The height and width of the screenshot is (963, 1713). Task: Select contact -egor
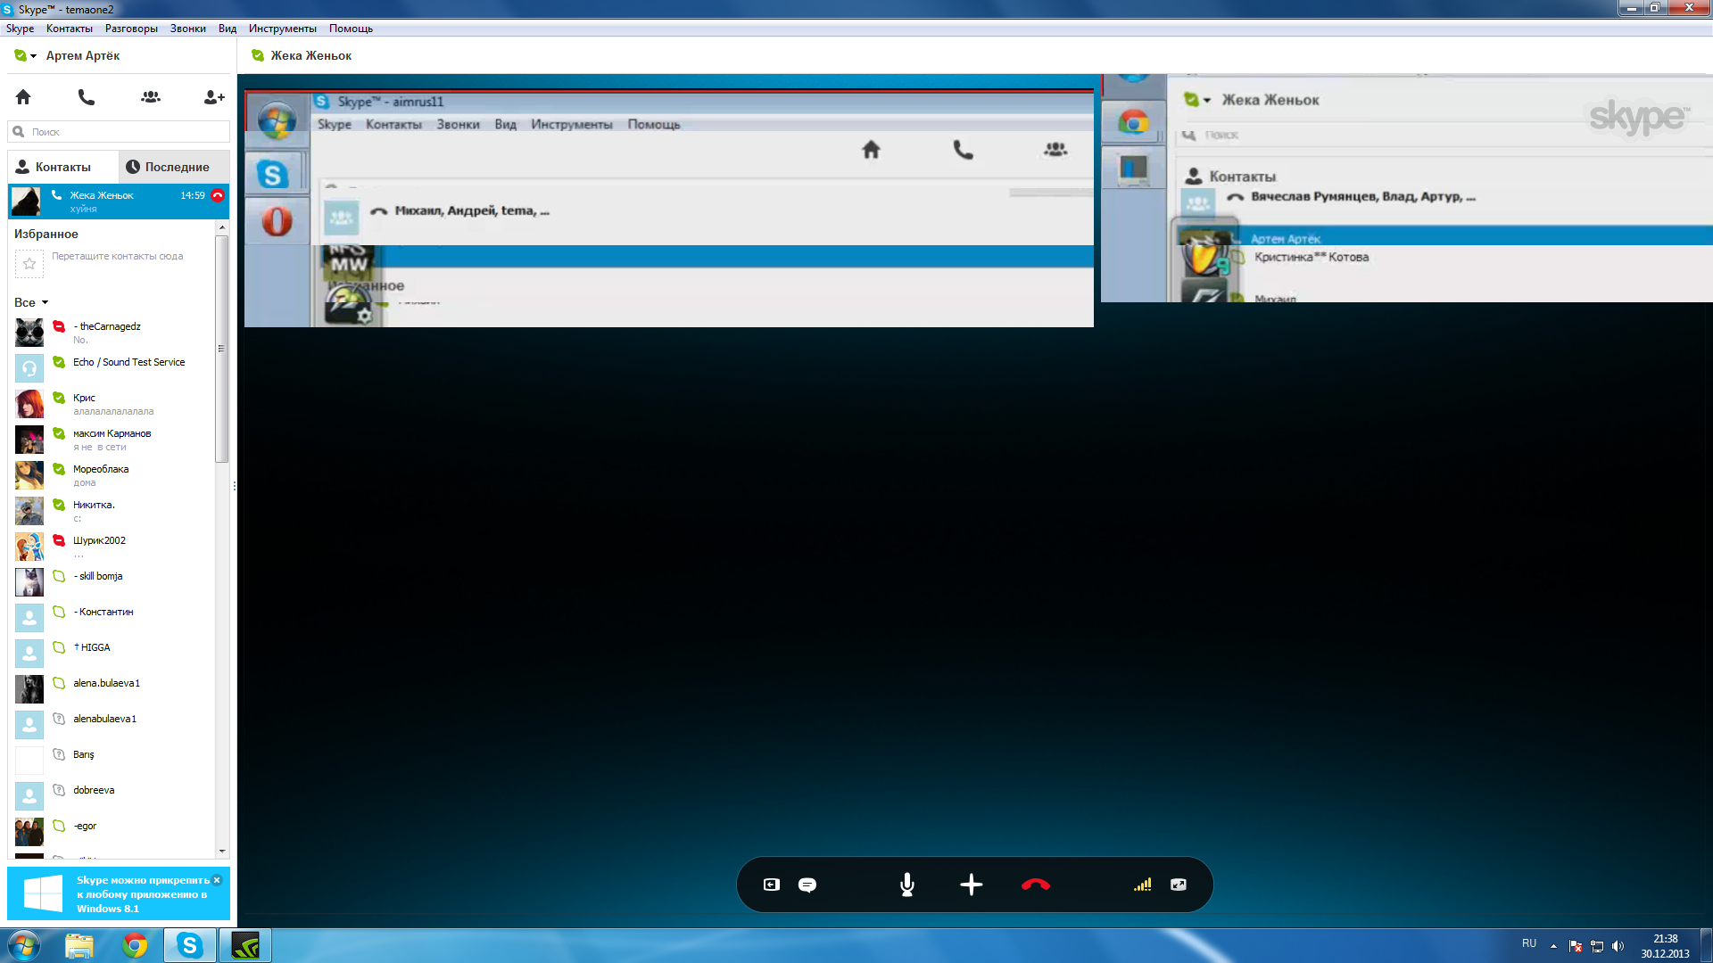pos(112,832)
